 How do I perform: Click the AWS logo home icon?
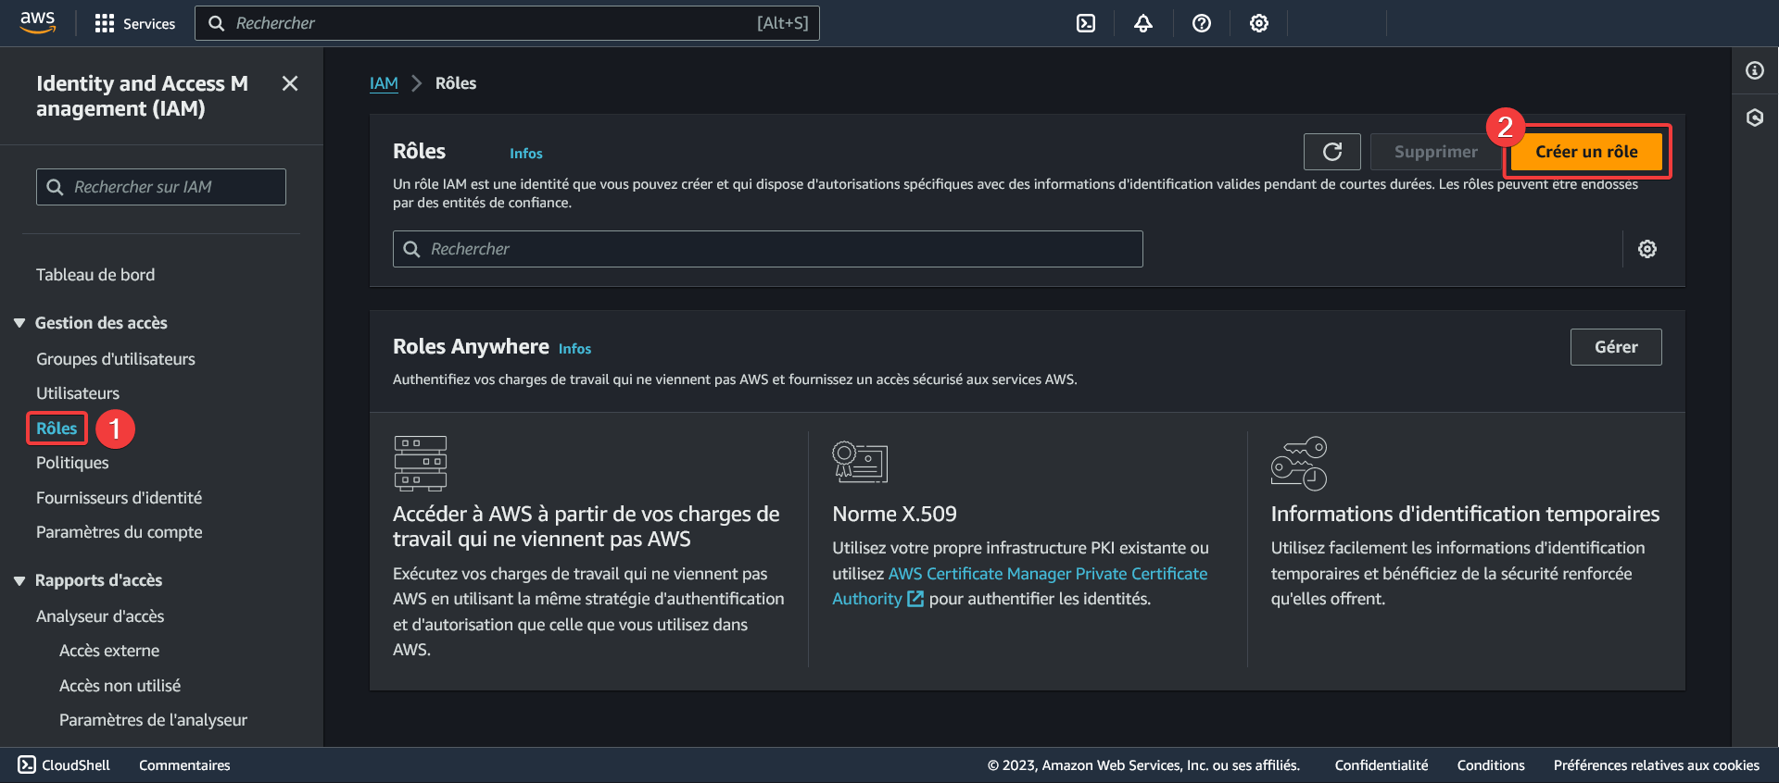pyautogui.click(x=38, y=22)
